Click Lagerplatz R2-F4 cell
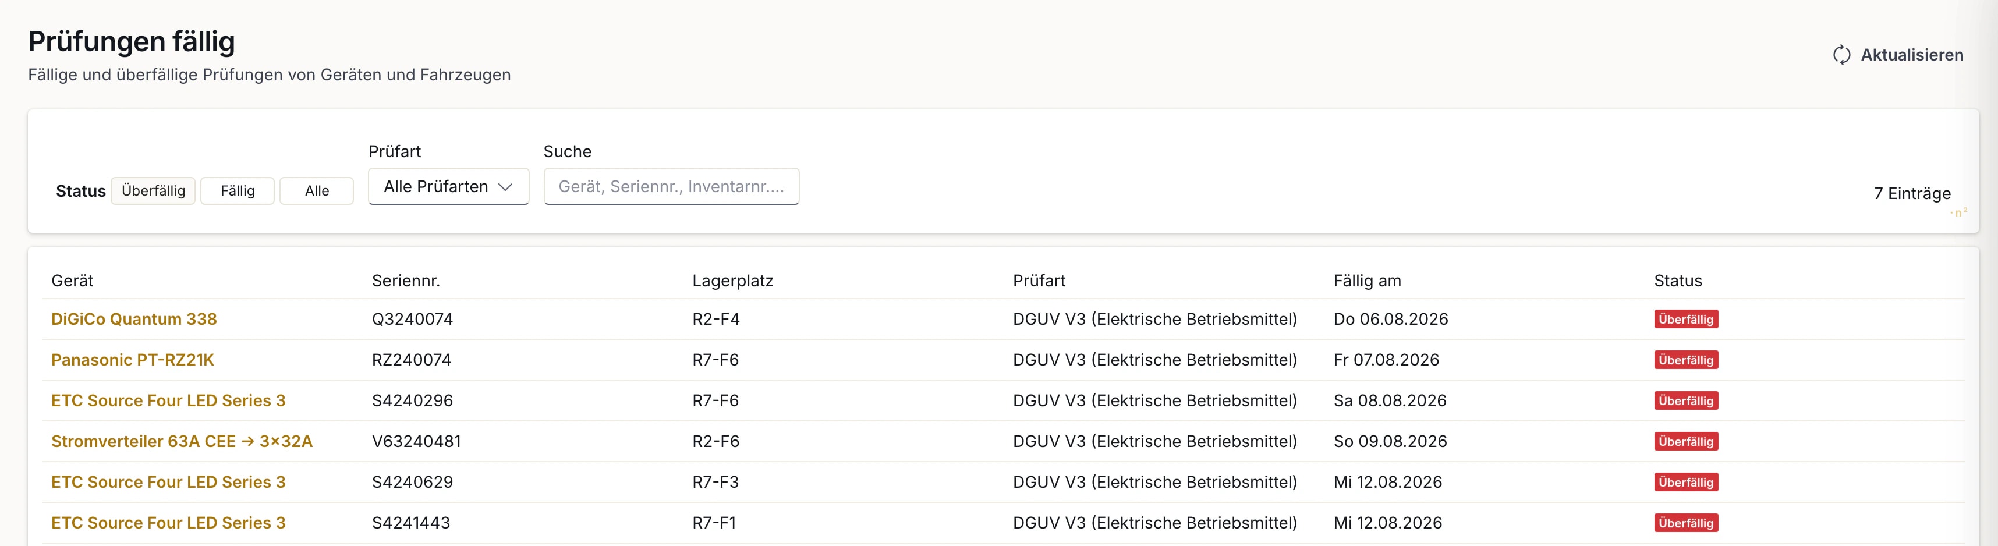 click(x=715, y=319)
